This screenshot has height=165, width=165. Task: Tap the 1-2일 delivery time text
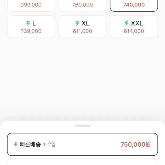point(49,145)
